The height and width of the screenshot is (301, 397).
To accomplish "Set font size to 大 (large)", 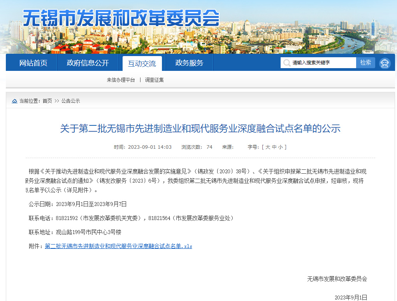I will [268, 147].
